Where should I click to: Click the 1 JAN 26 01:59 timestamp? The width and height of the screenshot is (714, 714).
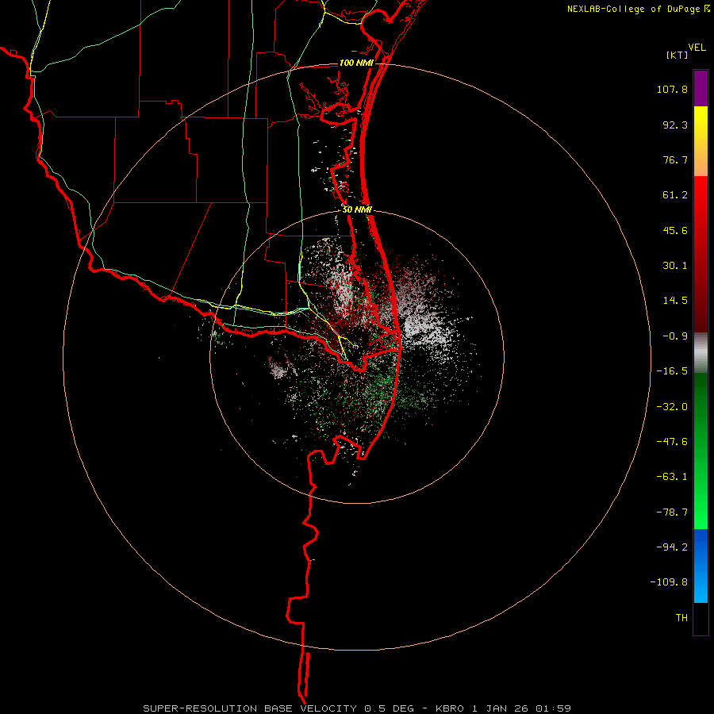[x=521, y=708]
